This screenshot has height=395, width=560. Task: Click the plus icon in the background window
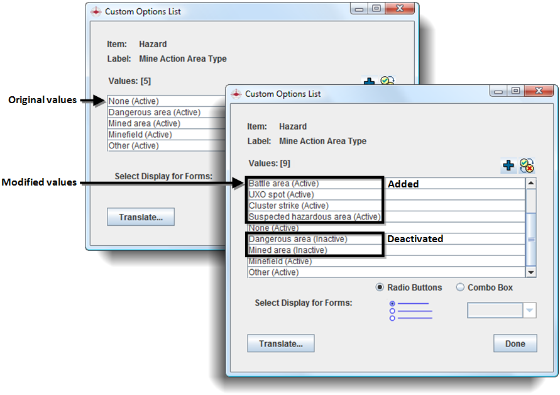pyautogui.click(x=370, y=82)
